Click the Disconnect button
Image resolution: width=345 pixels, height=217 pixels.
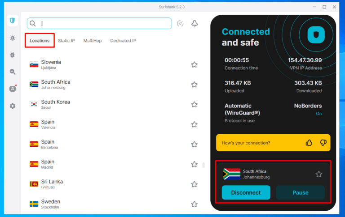click(x=246, y=192)
